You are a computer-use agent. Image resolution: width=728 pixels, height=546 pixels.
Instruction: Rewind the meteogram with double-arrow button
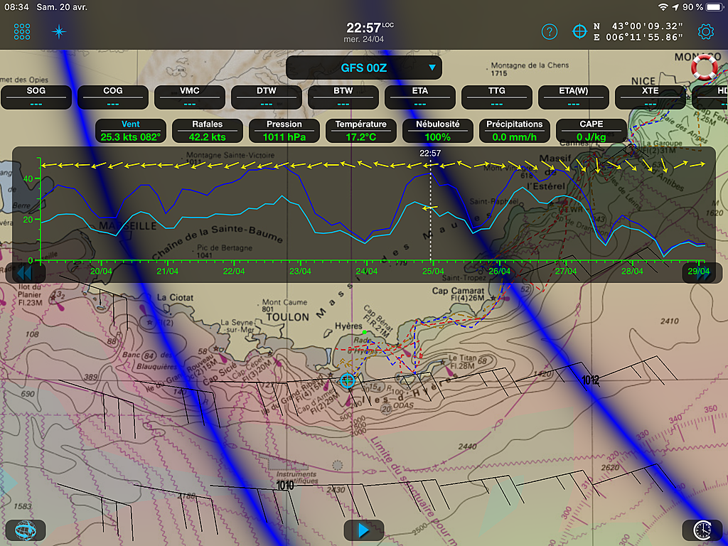click(25, 273)
